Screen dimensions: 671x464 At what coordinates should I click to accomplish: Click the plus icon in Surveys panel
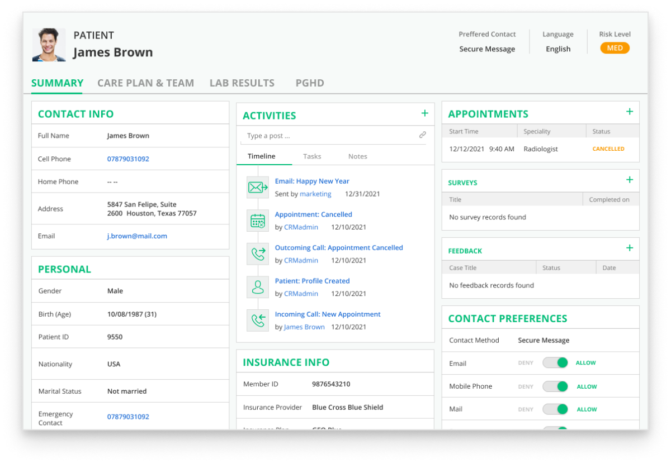click(629, 180)
